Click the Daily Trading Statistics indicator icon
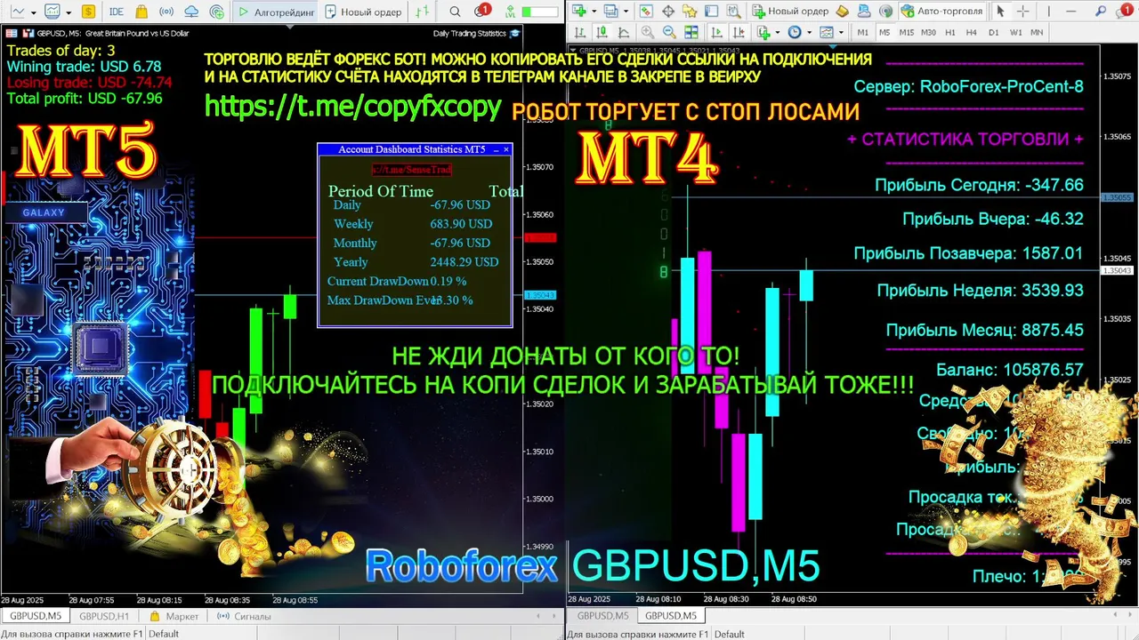This screenshot has width=1139, height=640. tap(513, 34)
